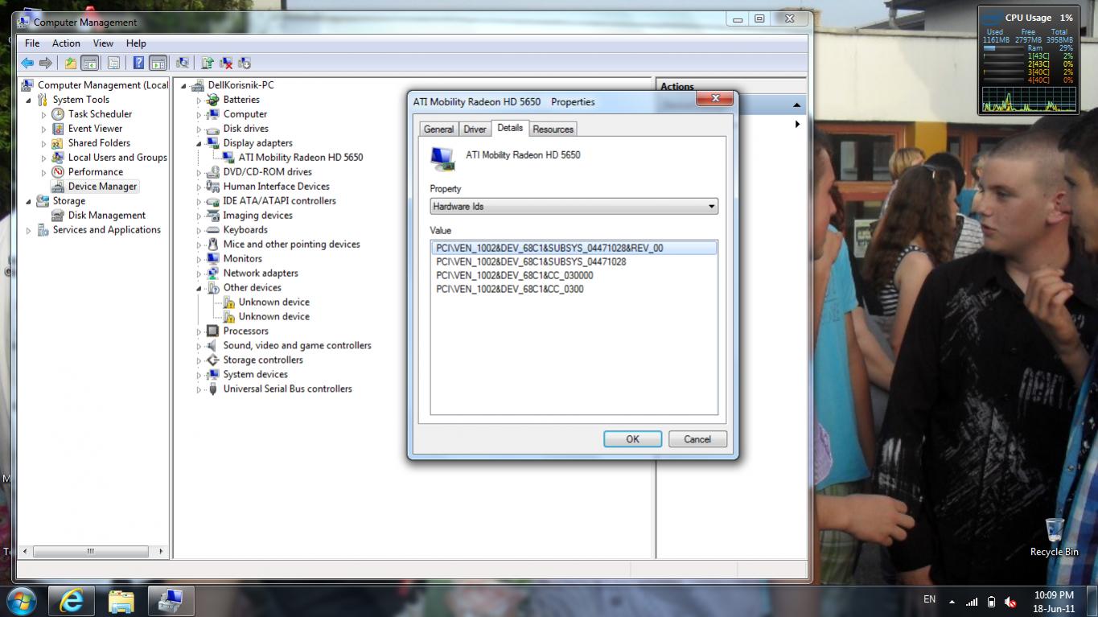The image size is (1098, 617).
Task: Toggle Show/Hide Console Tree toolbar icon
Action: pos(90,63)
